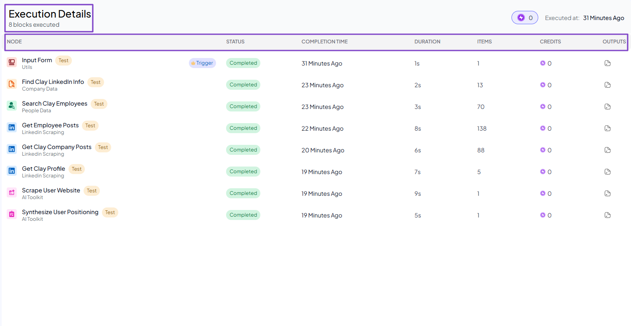Open outputs for Get Clay Company Posts
The width and height of the screenshot is (631, 326).
point(608,150)
